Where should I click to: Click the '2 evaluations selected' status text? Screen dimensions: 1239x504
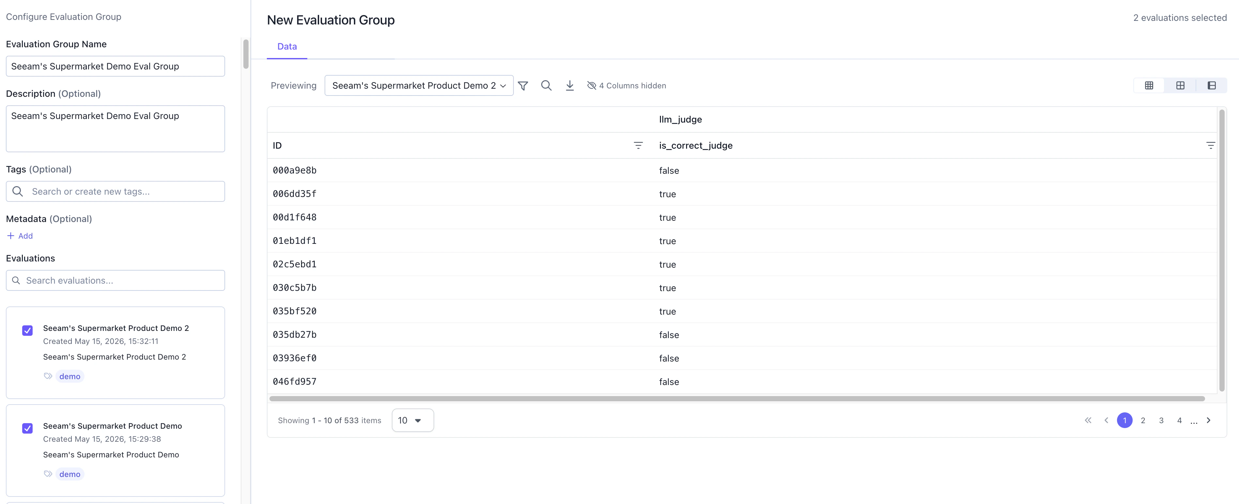1180,18
